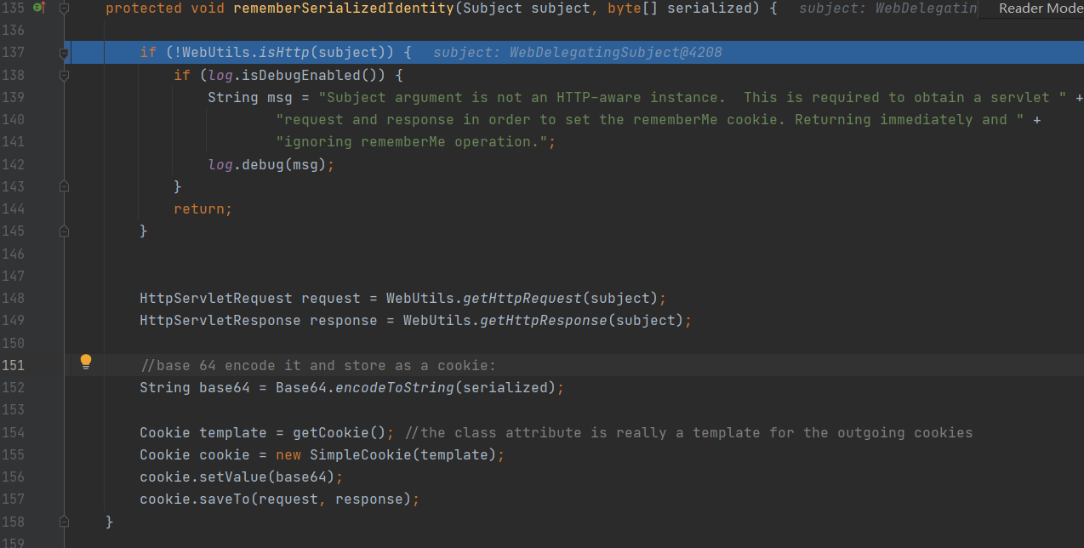Collapse the if block on line 137

point(64,53)
